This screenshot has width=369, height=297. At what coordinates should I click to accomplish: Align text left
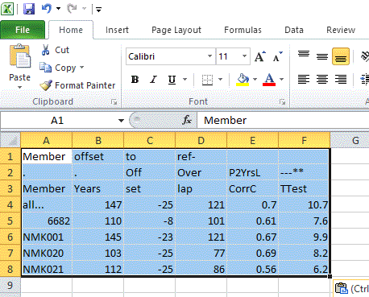pos(304,80)
